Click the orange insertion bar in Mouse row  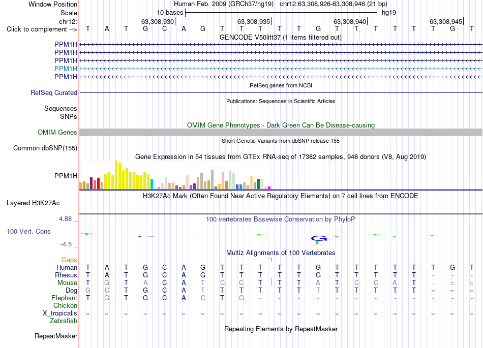271,282
